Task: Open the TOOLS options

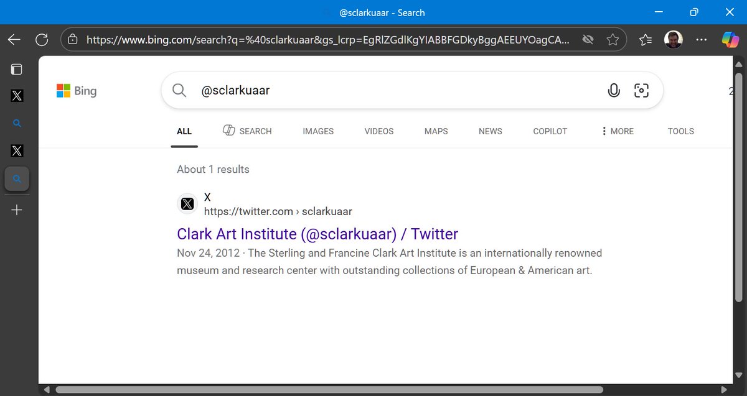Action: tap(681, 131)
